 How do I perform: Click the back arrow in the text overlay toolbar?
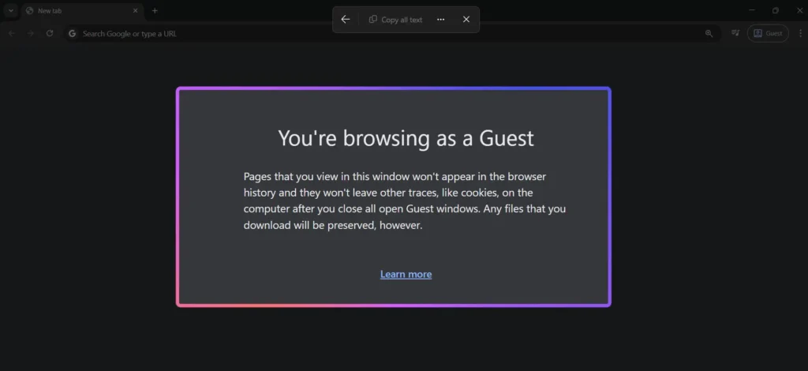tap(346, 20)
